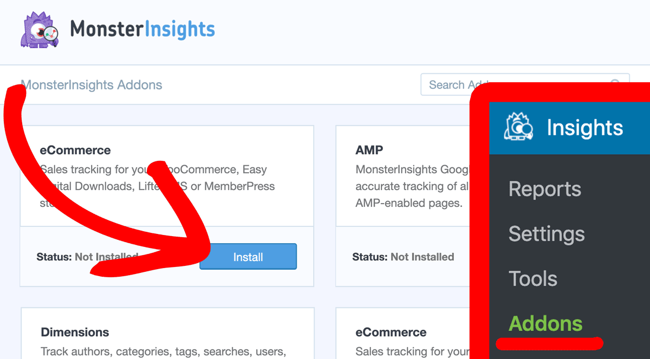Image resolution: width=650 pixels, height=359 pixels.
Task: Install the eCommerce addon
Action: click(248, 256)
